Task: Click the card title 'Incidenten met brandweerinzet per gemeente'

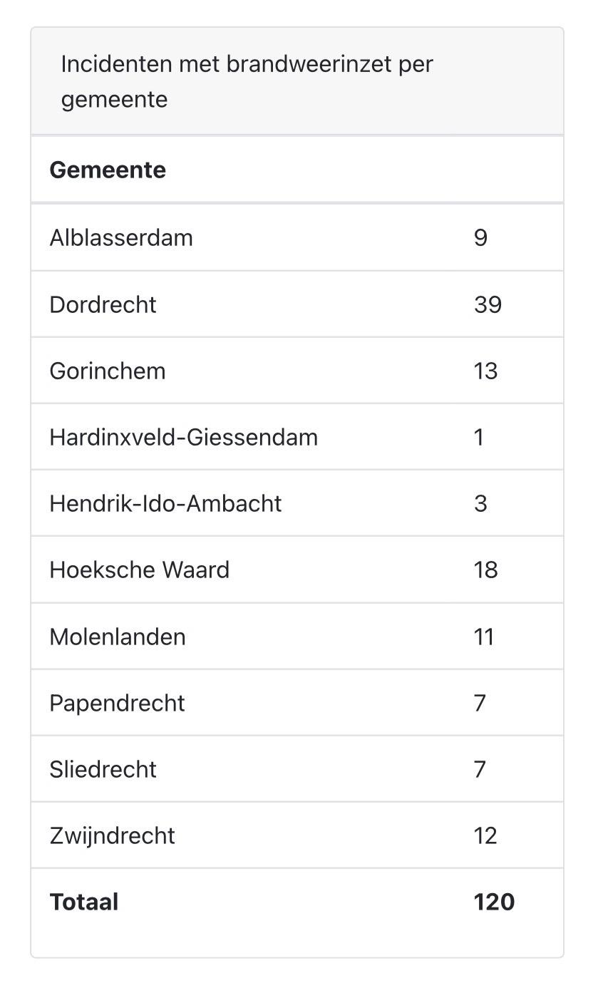Action: (247, 81)
